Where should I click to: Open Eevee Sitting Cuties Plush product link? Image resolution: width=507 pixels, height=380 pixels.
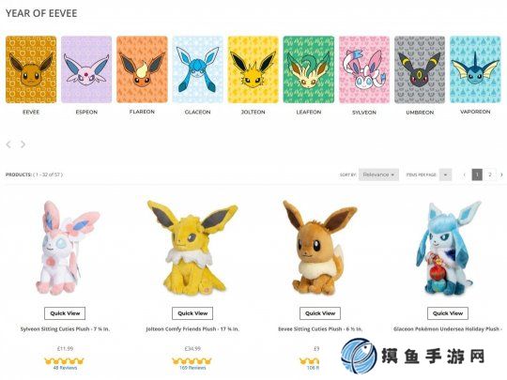point(320,329)
